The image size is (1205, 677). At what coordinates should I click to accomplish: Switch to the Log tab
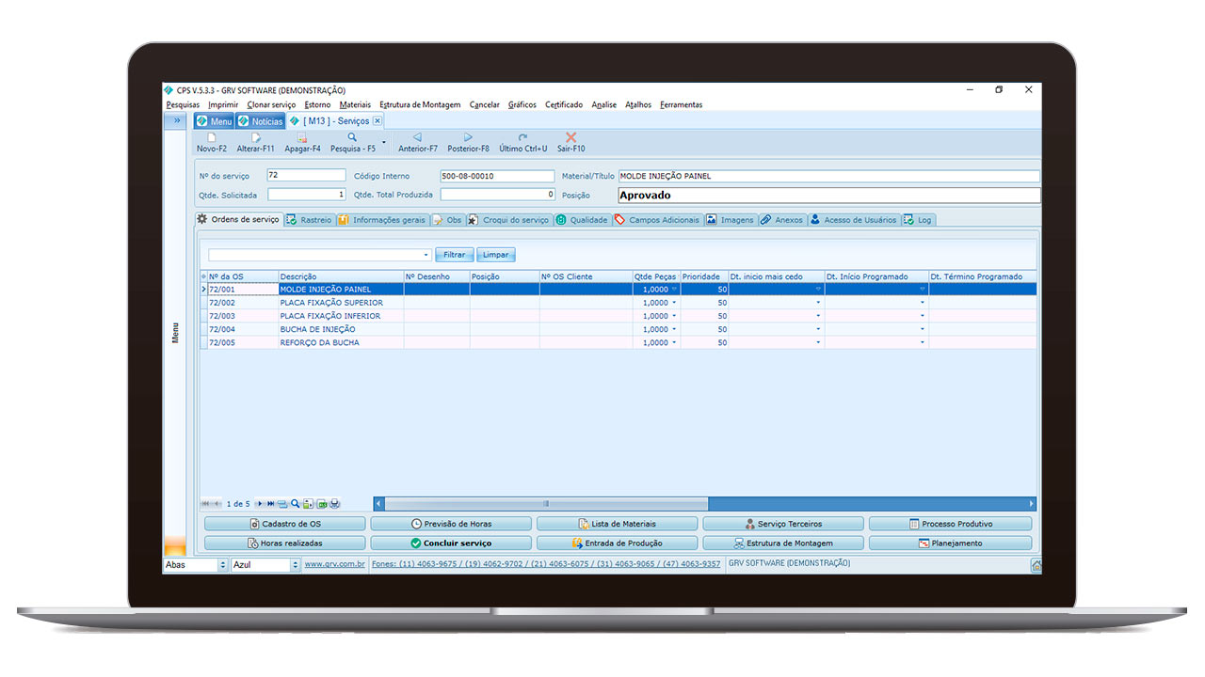(x=919, y=220)
